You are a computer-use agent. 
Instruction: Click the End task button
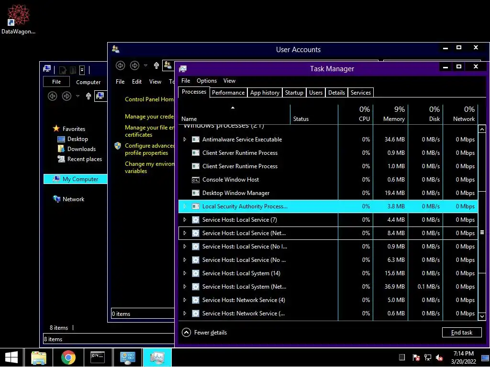click(x=462, y=333)
